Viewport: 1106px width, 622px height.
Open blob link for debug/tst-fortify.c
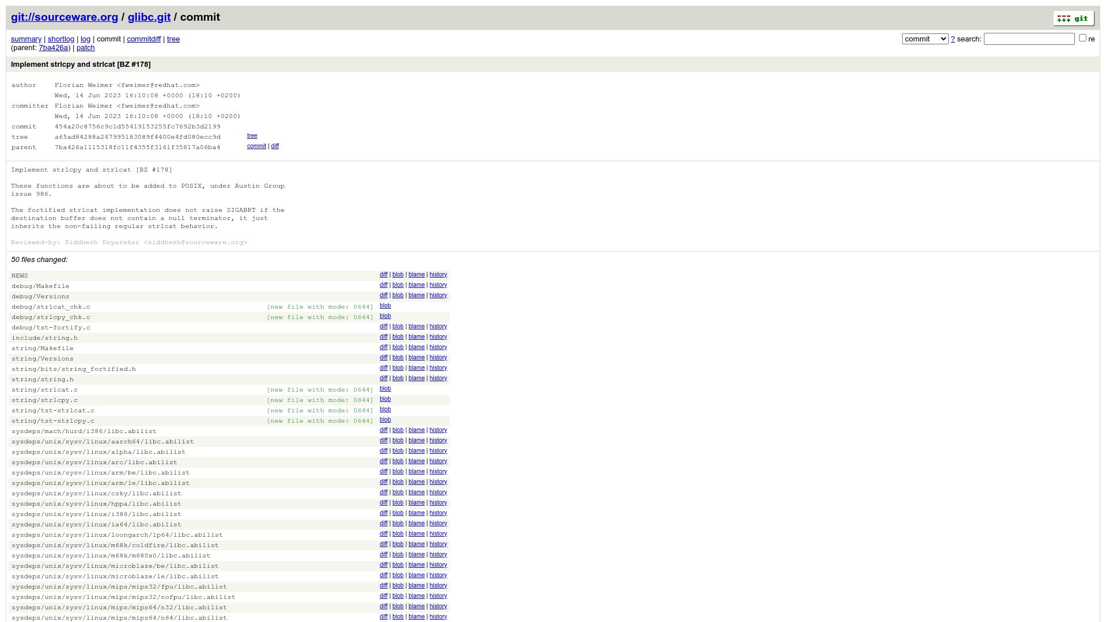(x=398, y=327)
